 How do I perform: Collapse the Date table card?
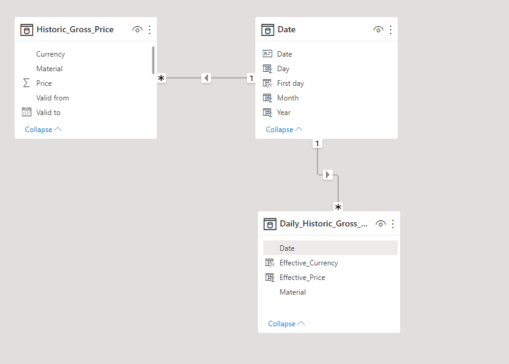[284, 130]
